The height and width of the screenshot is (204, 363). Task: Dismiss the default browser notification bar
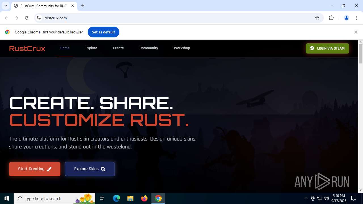click(355, 32)
